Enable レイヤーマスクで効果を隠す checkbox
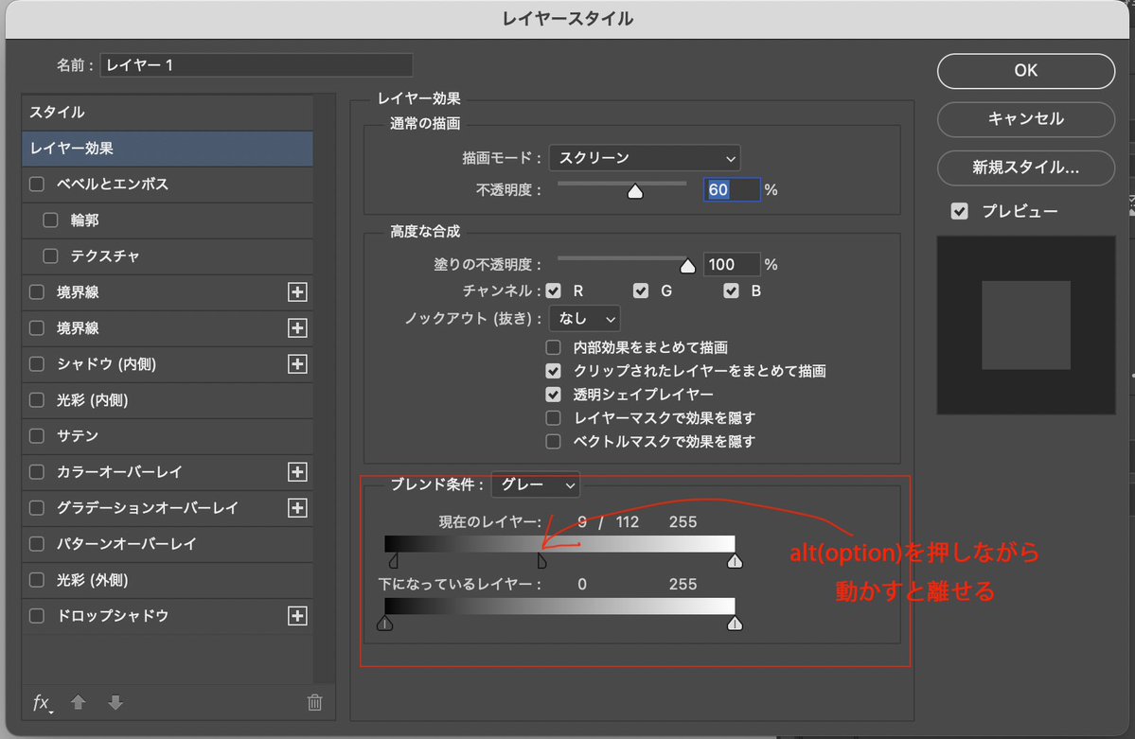This screenshot has width=1135, height=739. point(553,417)
